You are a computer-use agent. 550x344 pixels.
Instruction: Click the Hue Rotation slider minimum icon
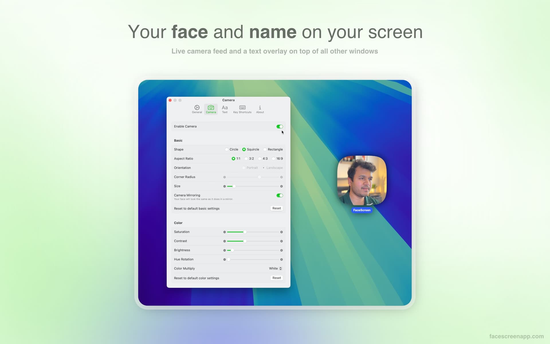(225, 259)
